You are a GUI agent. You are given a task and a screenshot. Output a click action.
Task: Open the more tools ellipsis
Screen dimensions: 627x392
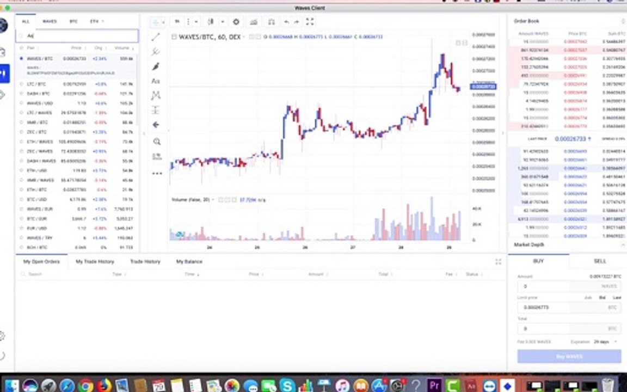click(x=157, y=173)
